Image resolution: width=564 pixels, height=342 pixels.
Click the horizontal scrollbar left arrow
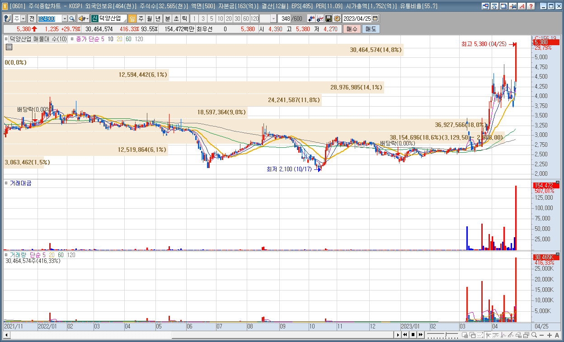point(6,335)
